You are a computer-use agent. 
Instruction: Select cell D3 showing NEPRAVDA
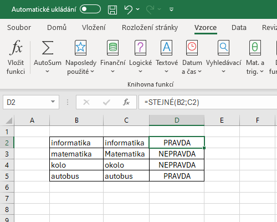(177, 154)
